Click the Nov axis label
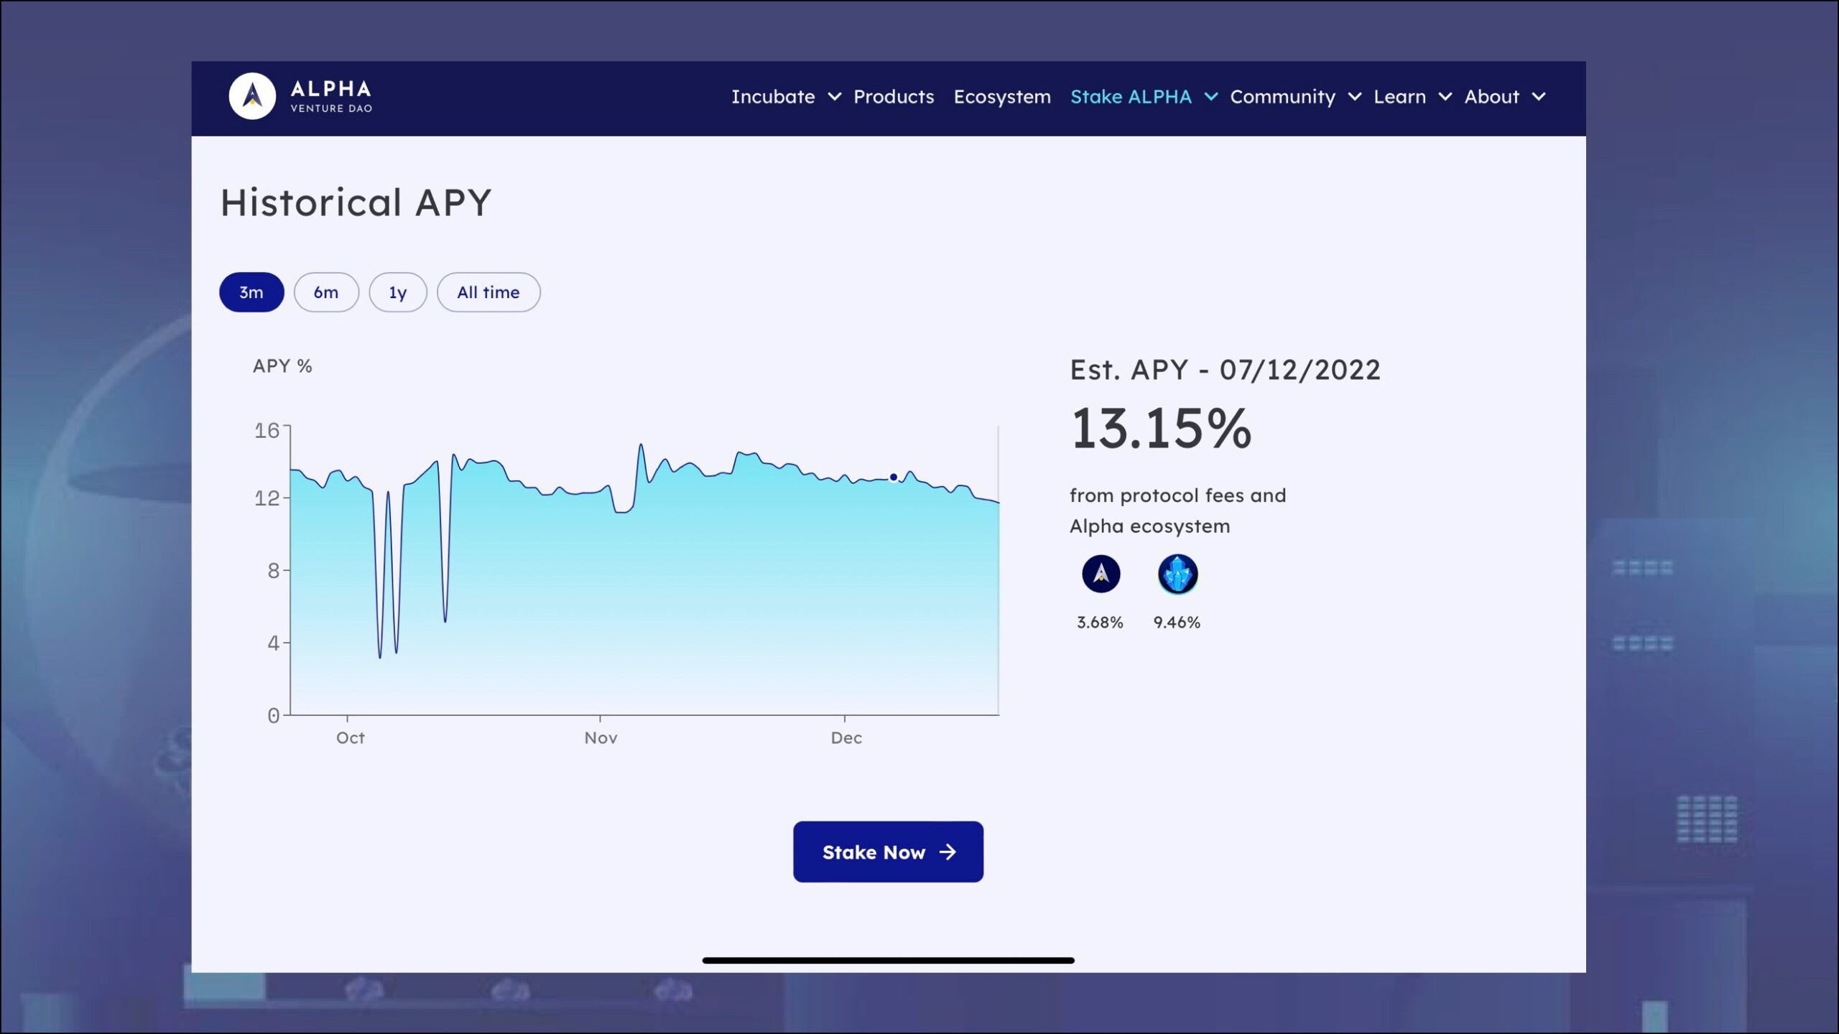 tap(601, 737)
